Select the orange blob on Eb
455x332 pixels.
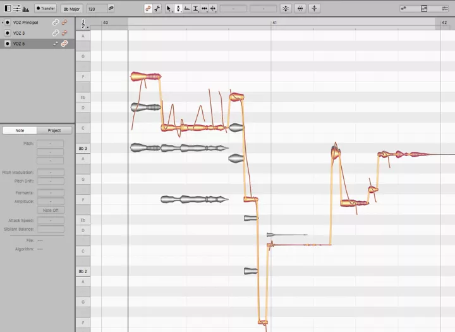pos(236,97)
